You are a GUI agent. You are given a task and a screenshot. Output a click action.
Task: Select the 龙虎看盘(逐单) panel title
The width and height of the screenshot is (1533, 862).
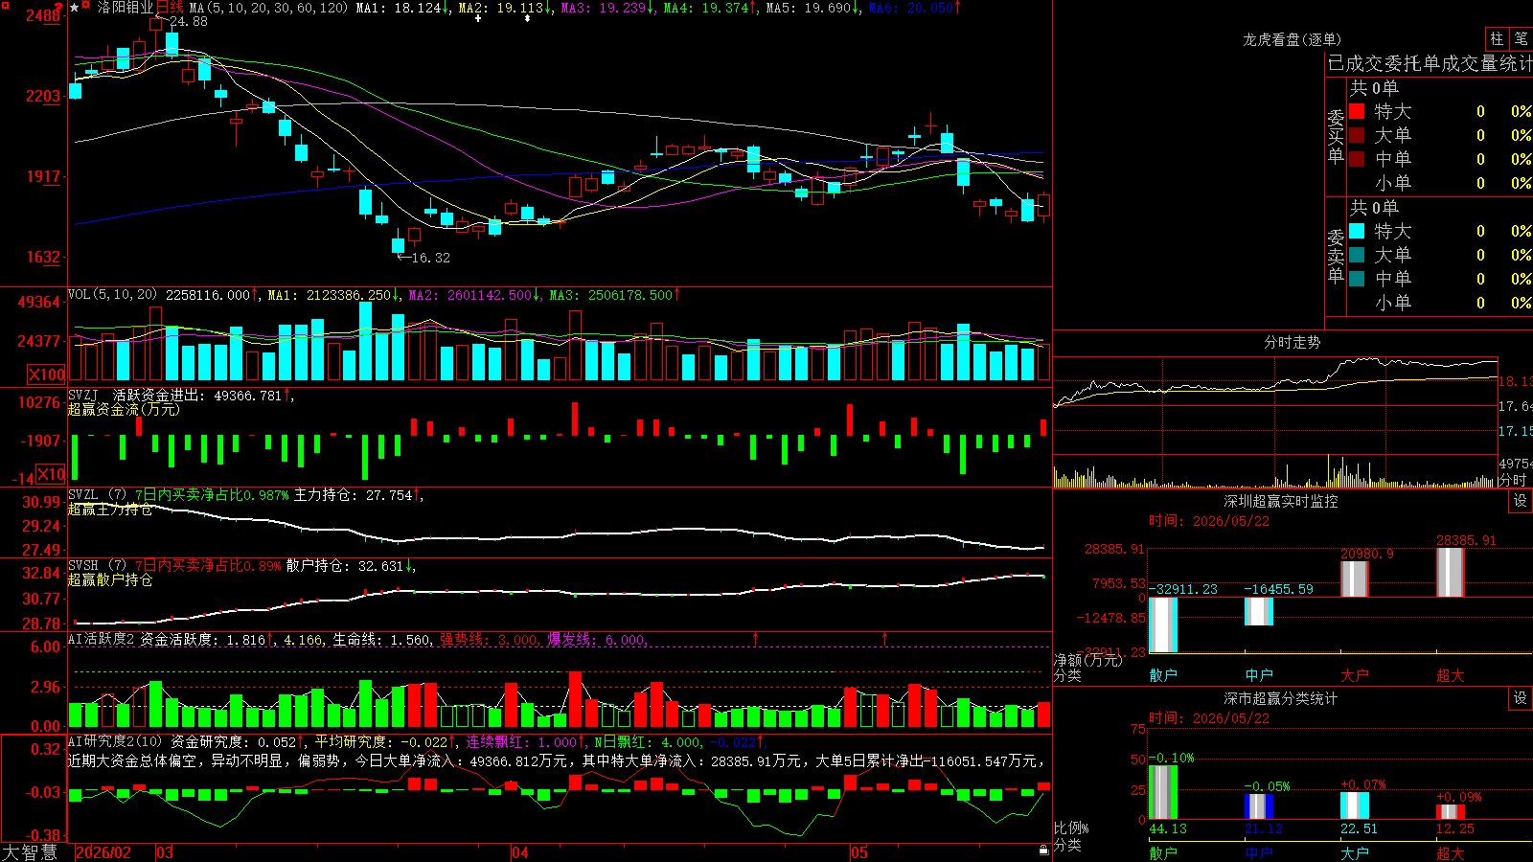[x=1292, y=39]
